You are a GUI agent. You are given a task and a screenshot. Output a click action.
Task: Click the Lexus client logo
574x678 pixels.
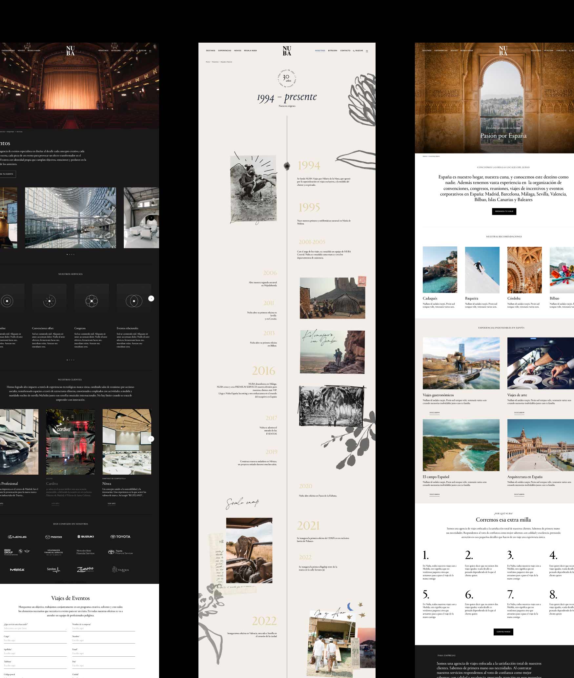click(17, 537)
